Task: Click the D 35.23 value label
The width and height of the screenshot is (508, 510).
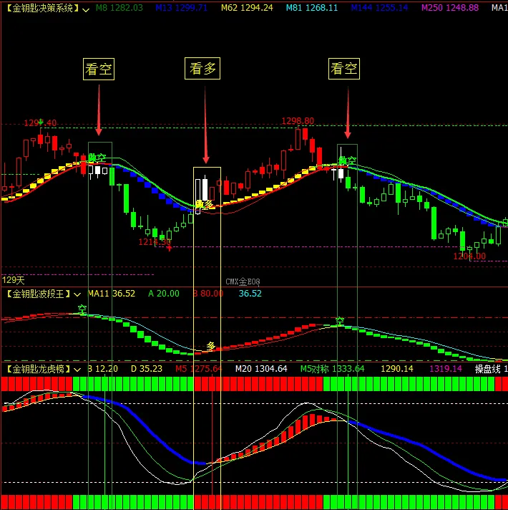Action: (x=147, y=368)
